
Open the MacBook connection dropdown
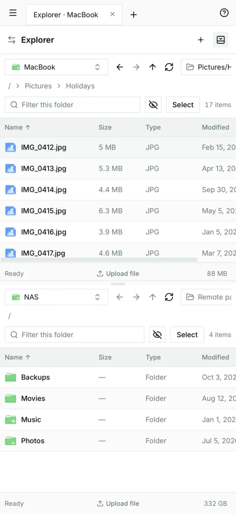coord(56,67)
